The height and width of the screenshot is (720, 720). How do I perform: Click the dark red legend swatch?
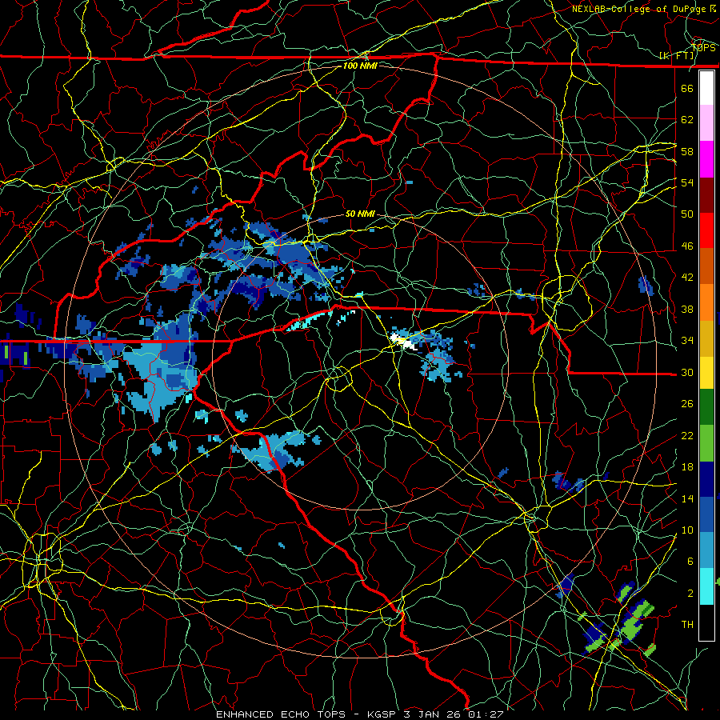706,194
